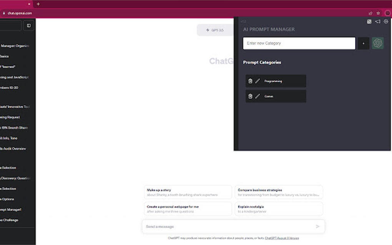This screenshot has height=245, width=392.
Task: Click the green ChatGPT logo button
Action: point(378,43)
